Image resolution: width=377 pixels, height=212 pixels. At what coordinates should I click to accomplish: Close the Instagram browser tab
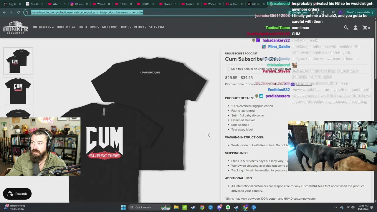tap(87, 4)
